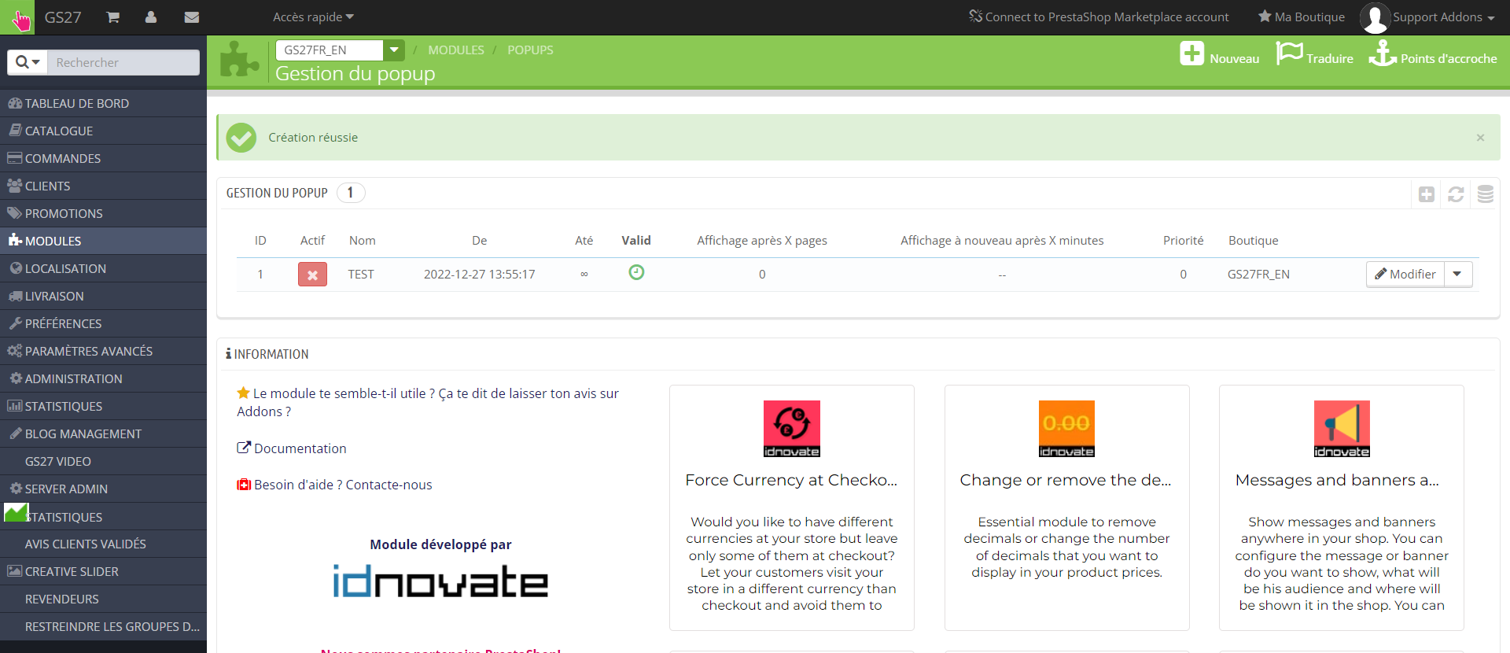Open Tableau de bord menu
Screen dimensions: 1510x653
103,103
